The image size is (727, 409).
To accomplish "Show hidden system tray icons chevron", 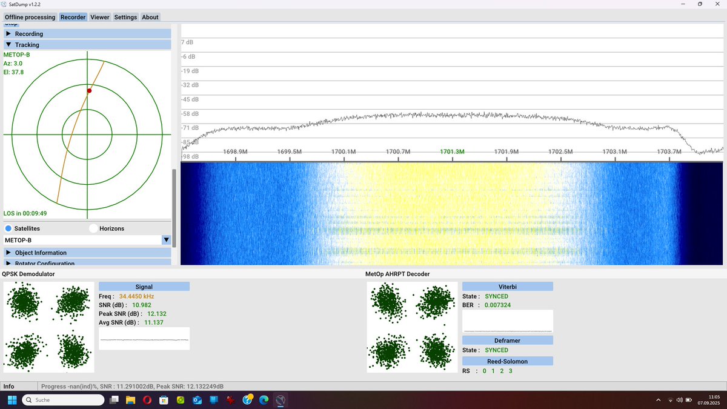I will click(659, 400).
